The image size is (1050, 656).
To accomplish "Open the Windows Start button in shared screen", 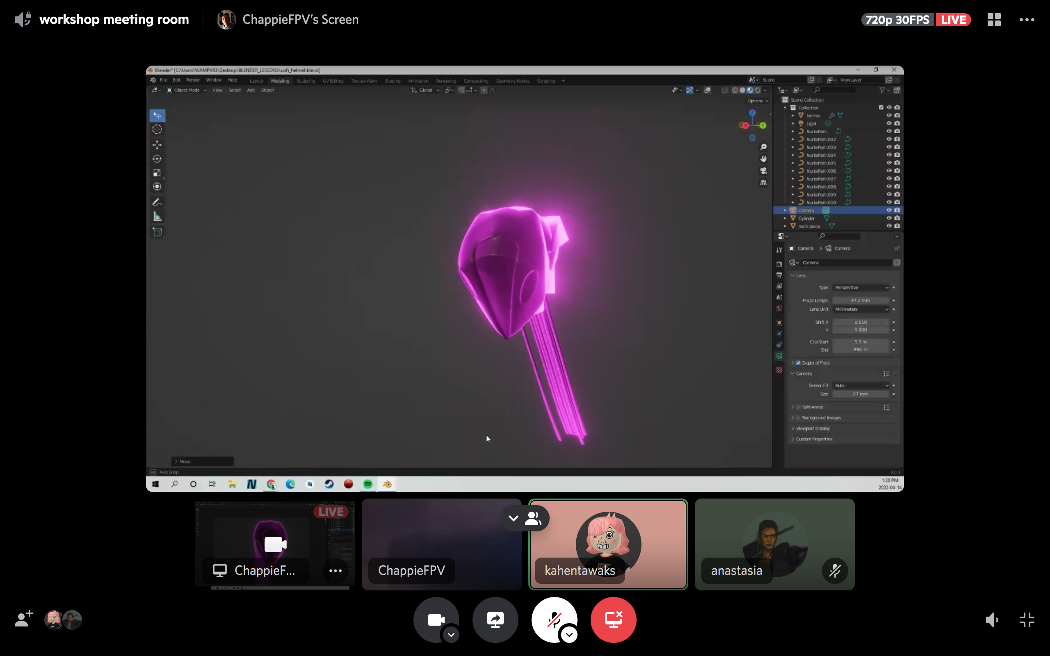I will pos(155,484).
